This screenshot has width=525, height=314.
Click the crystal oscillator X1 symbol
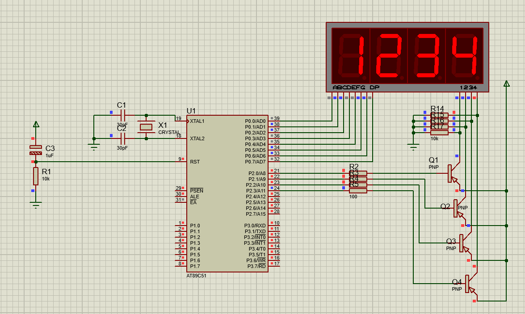(x=146, y=127)
